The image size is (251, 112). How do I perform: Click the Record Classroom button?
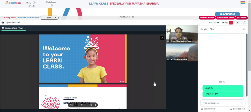coord(207,18)
